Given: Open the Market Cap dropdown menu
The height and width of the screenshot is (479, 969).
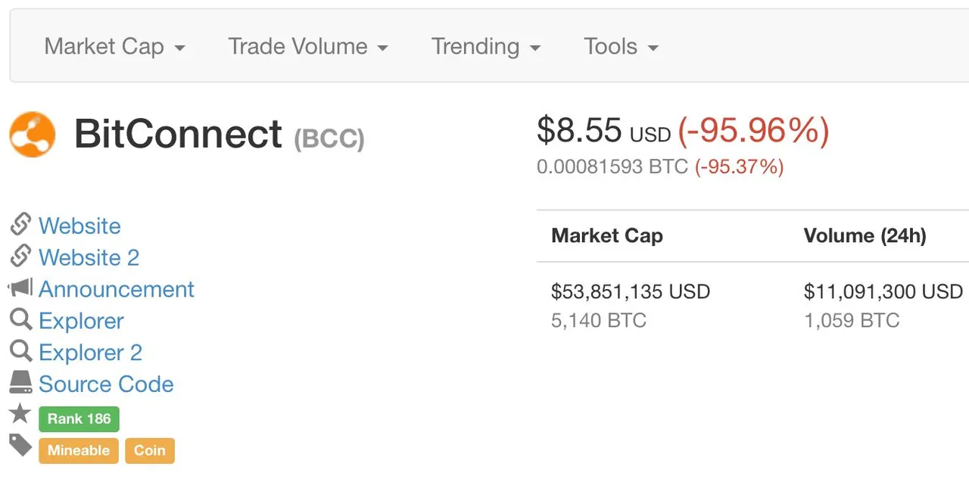Looking at the screenshot, I should pyautogui.click(x=114, y=47).
